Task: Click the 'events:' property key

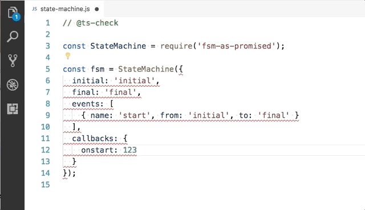Action: coord(88,104)
